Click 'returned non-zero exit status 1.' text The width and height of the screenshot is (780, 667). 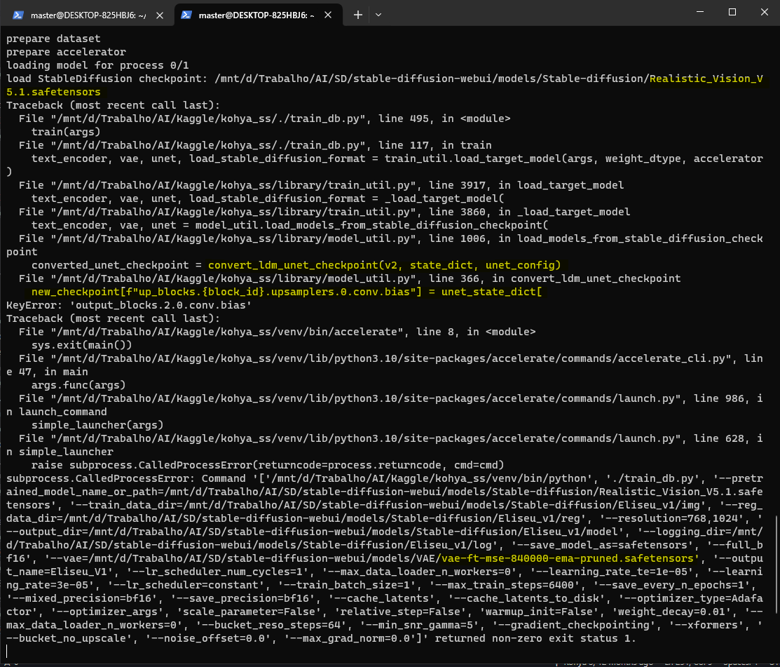point(535,639)
